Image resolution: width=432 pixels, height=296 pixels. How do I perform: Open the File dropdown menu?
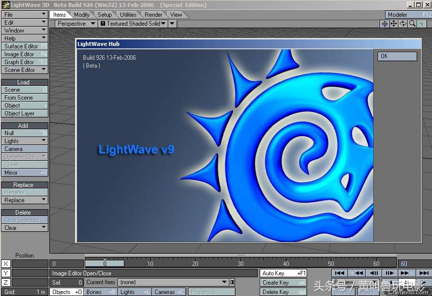[25, 15]
